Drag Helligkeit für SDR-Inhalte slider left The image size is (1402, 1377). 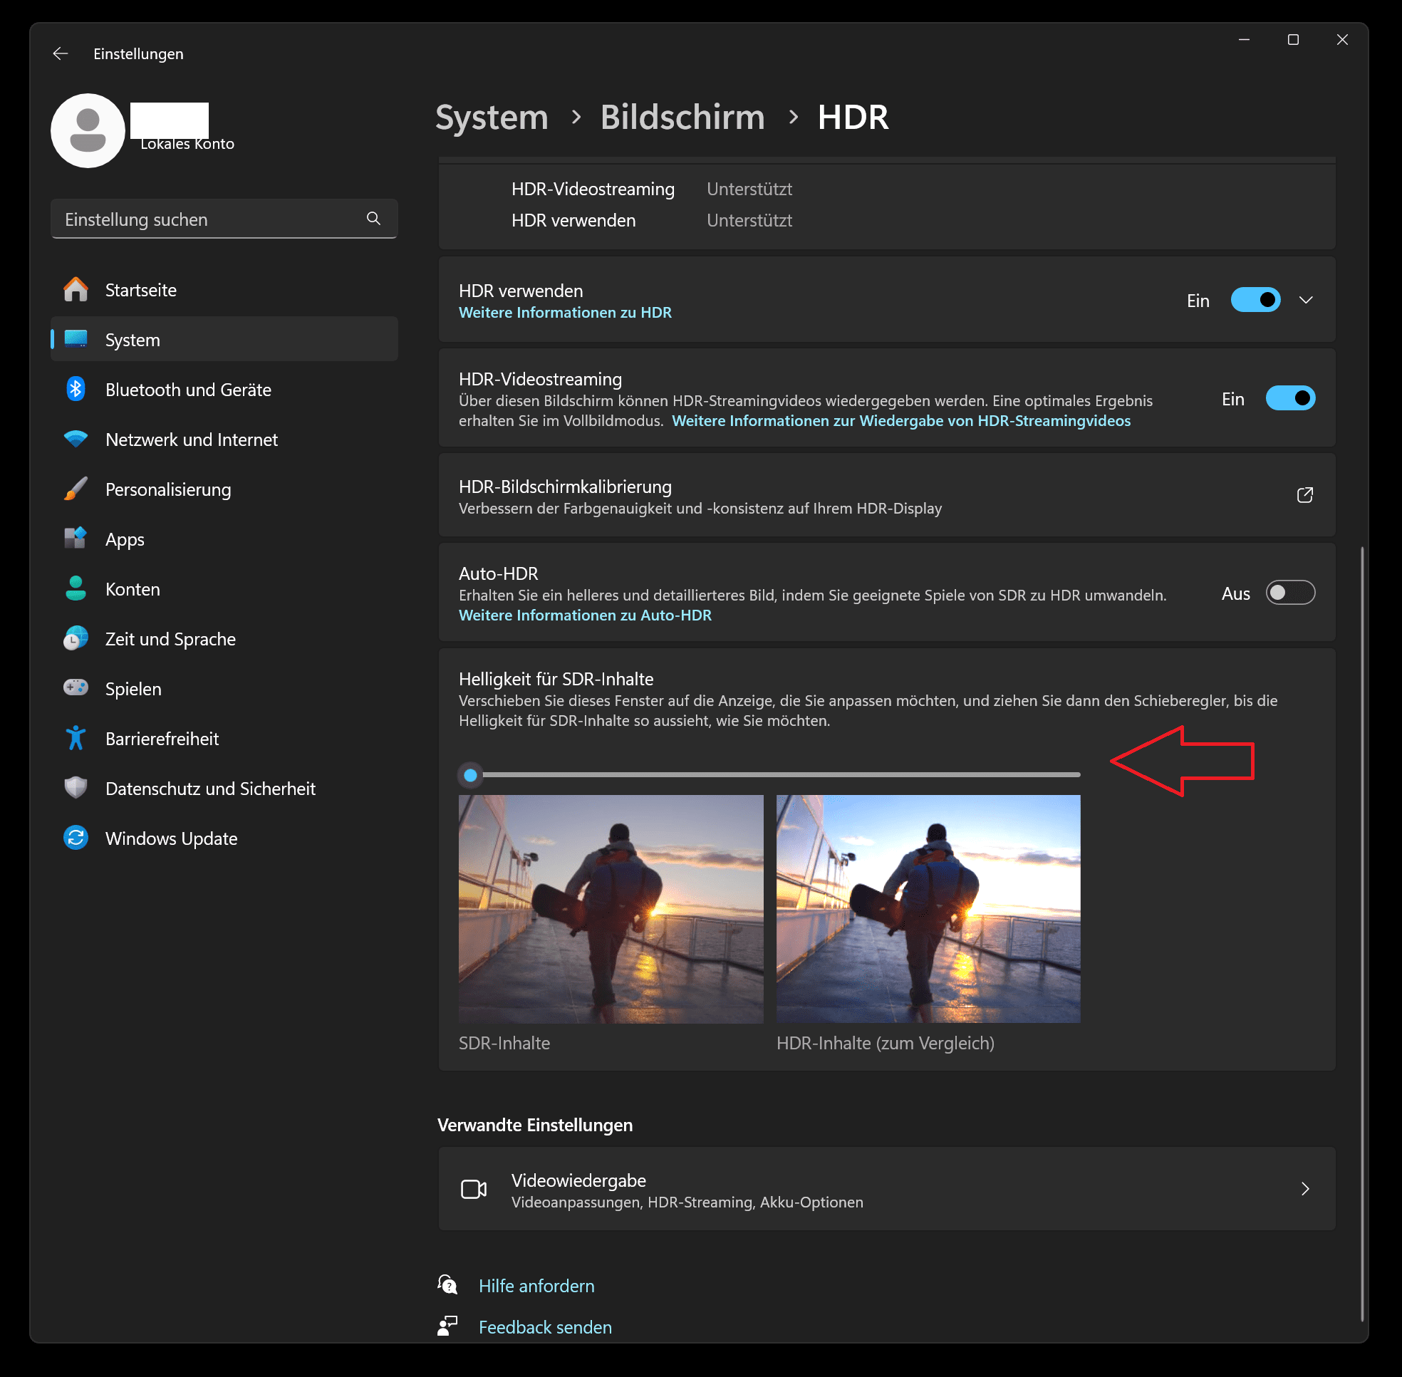473,774
